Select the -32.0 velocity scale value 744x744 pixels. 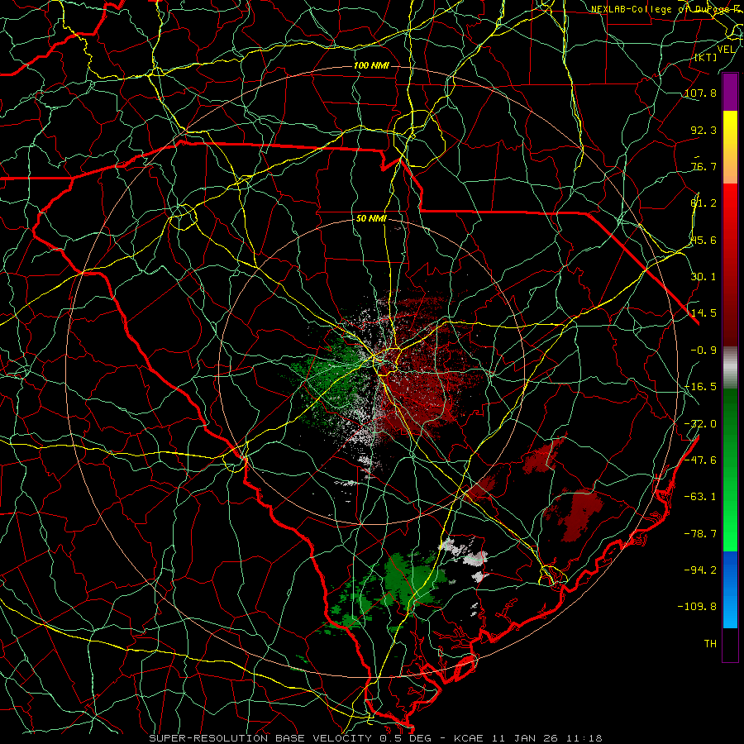(700, 424)
